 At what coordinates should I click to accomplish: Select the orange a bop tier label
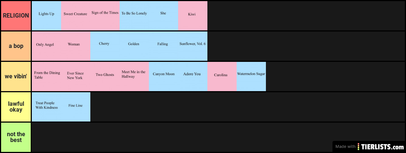coord(16,46)
